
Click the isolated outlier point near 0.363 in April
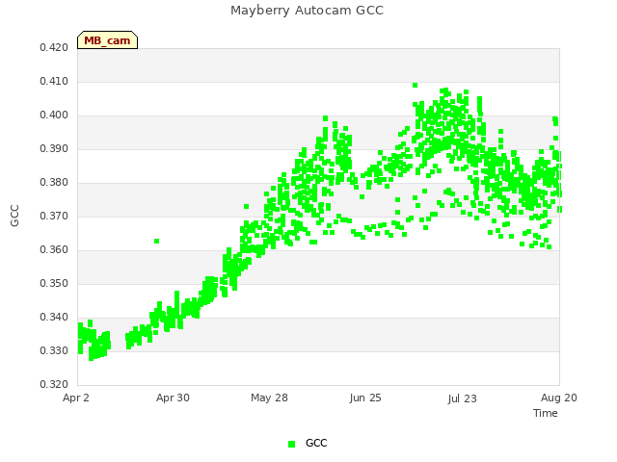156,241
